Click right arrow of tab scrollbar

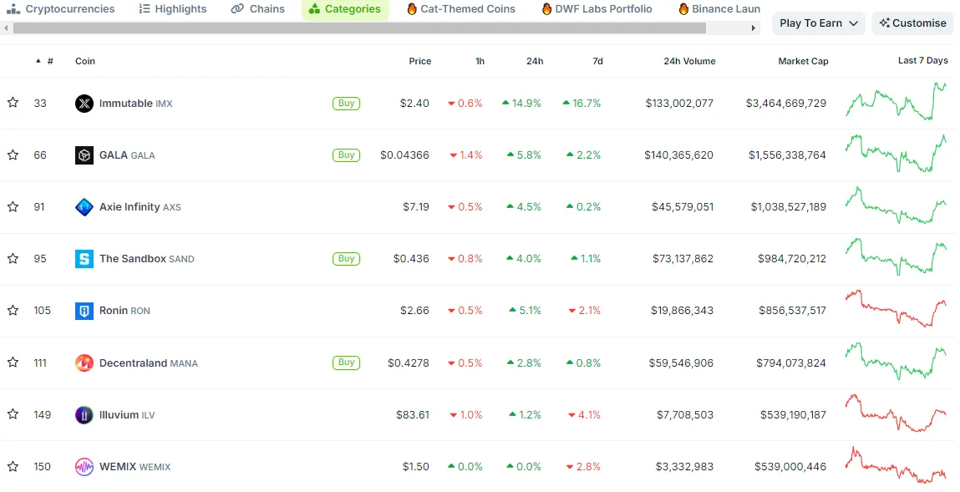point(754,28)
